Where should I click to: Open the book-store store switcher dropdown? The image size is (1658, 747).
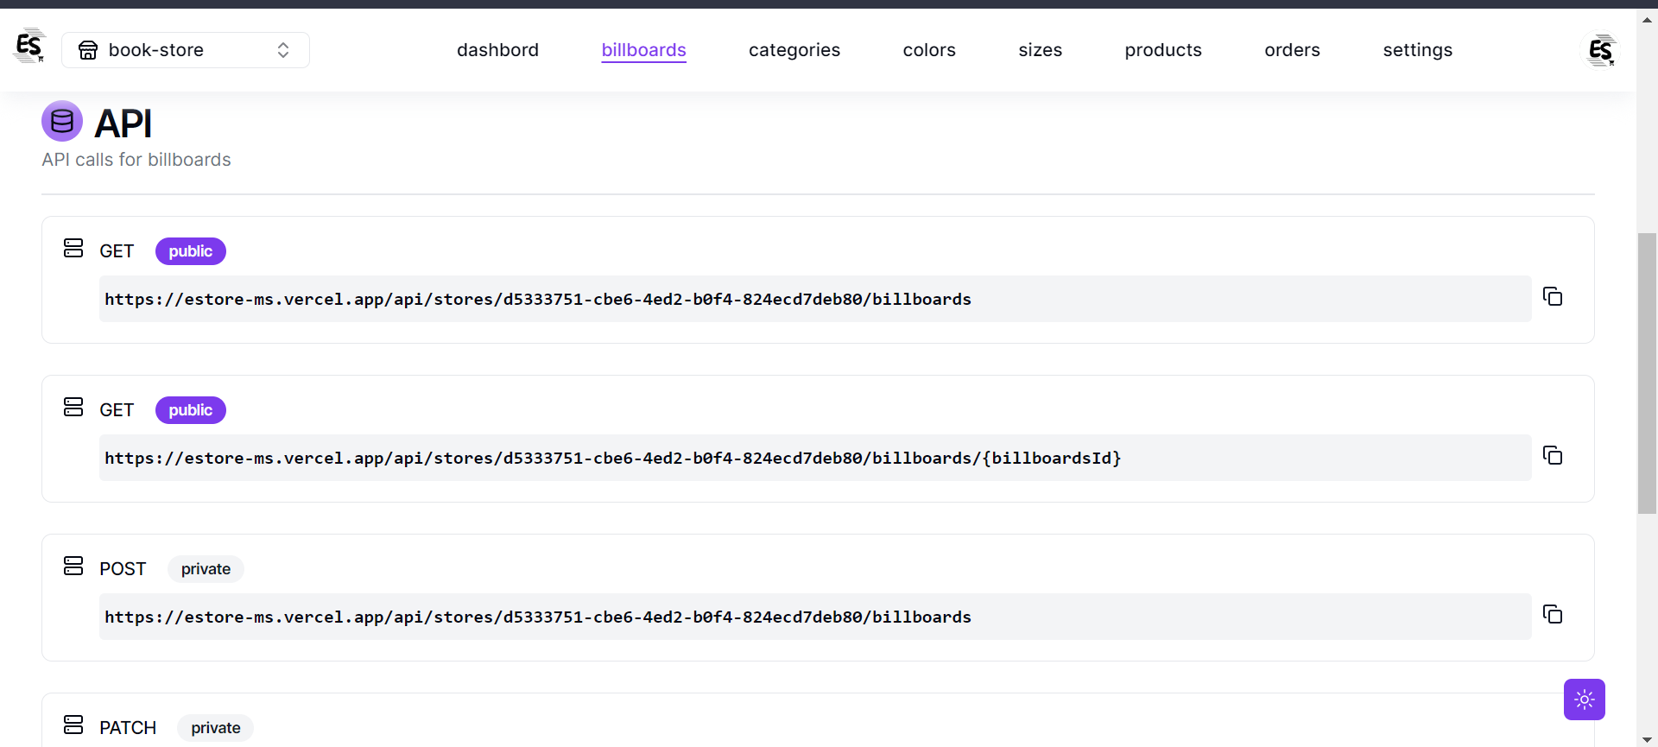(186, 50)
